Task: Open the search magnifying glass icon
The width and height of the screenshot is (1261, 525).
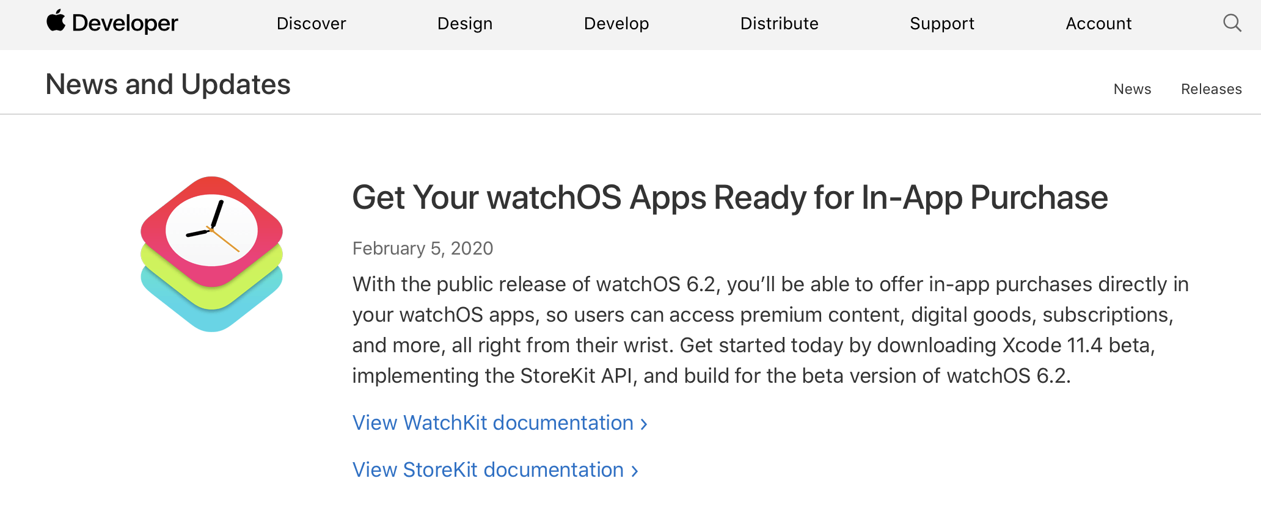Action: click(x=1232, y=23)
